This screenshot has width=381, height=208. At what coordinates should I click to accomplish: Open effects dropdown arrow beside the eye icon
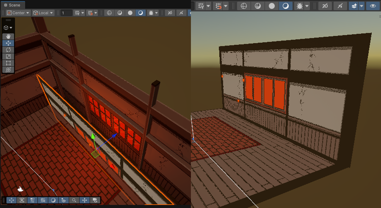tap(362, 6)
